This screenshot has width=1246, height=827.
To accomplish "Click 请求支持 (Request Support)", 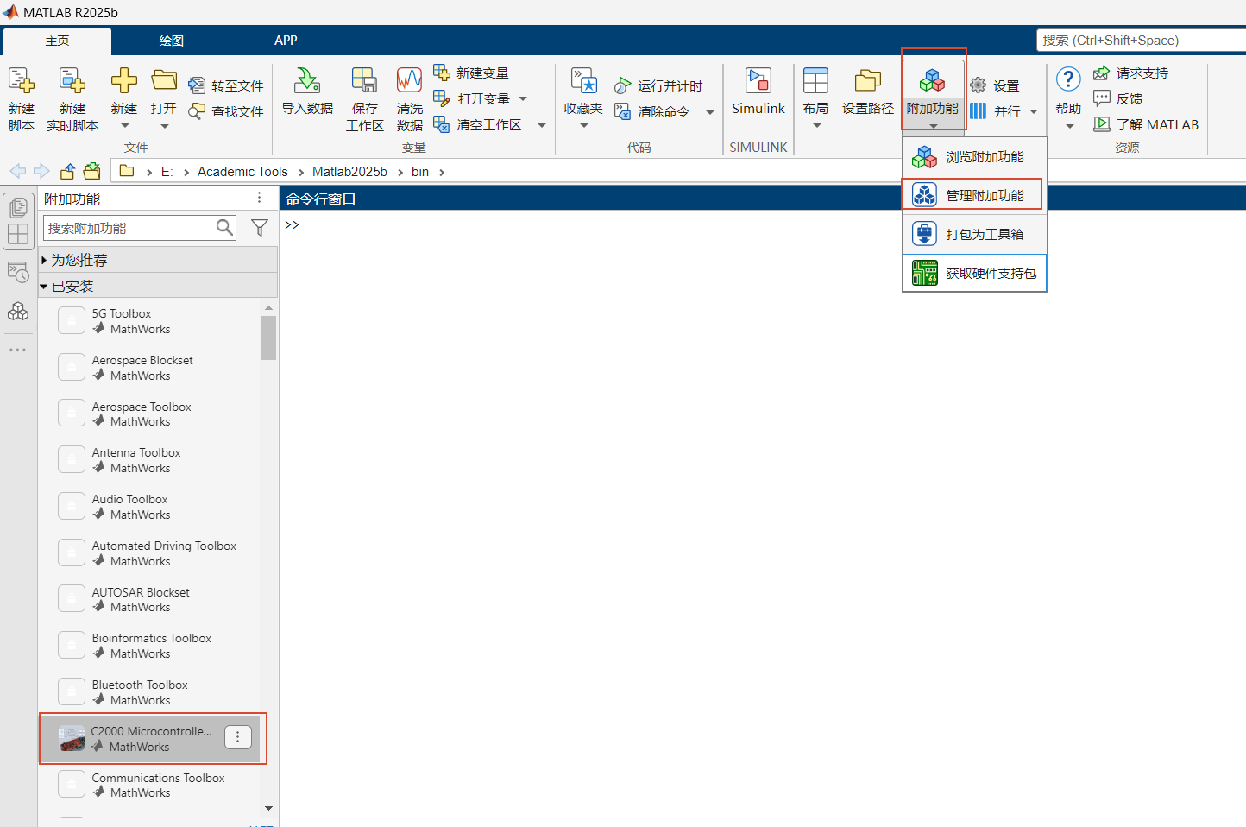I will [x=1130, y=73].
